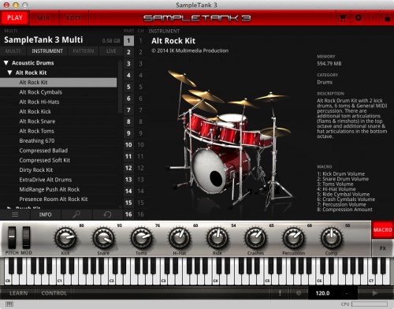Collapse the Acoustic Drums category

(x=6, y=63)
